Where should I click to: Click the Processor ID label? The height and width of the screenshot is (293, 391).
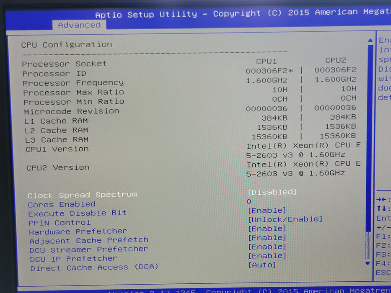click(54, 74)
